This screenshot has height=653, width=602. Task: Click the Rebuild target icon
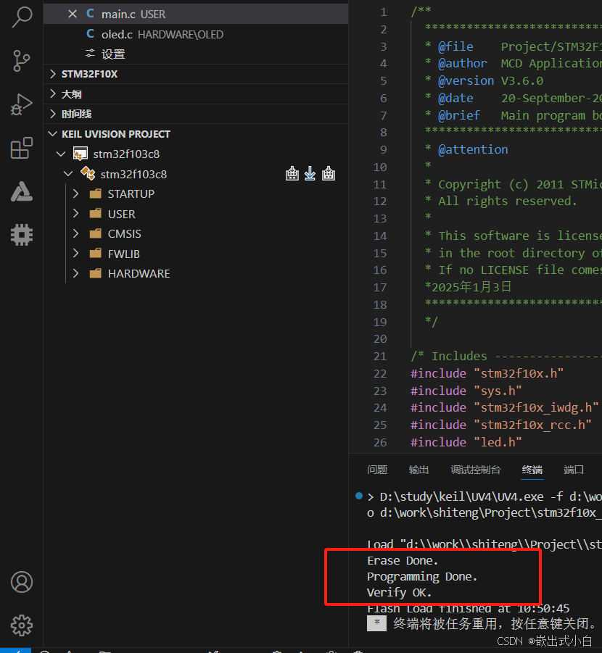click(x=329, y=174)
